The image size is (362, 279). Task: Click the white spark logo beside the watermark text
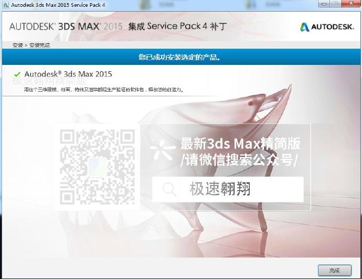tap(163, 151)
